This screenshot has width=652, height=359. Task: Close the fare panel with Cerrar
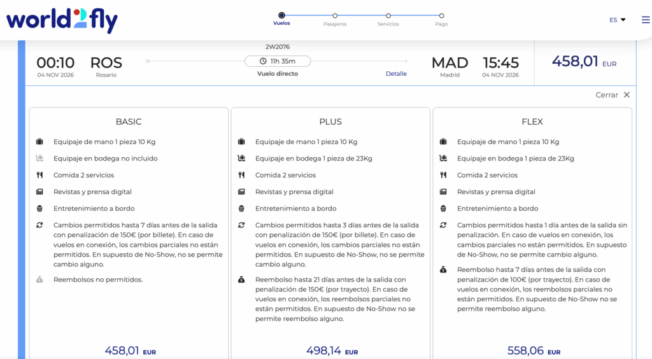click(613, 95)
